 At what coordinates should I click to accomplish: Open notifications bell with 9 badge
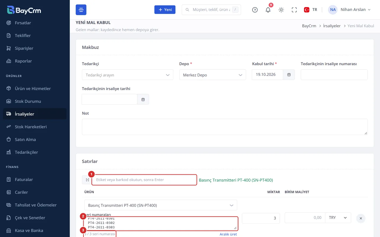[x=268, y=10]
